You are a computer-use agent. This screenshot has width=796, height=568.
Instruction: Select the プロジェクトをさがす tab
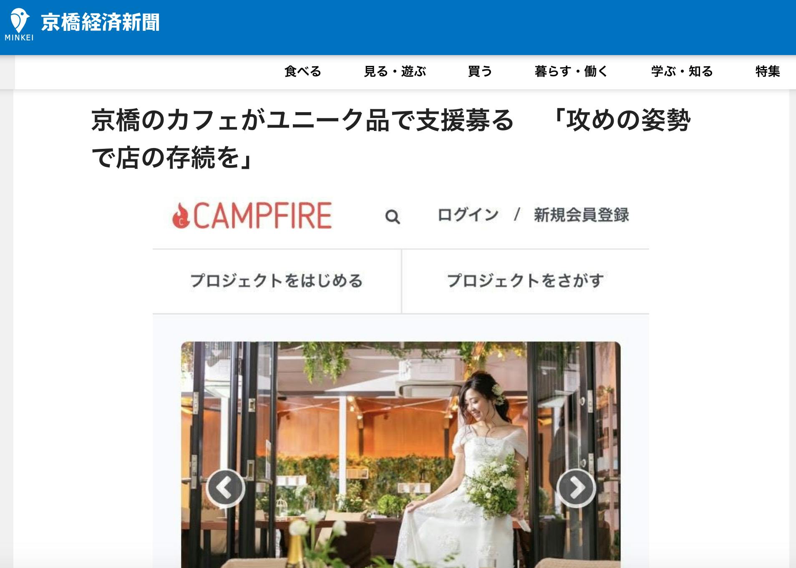(x=525, y=281)
